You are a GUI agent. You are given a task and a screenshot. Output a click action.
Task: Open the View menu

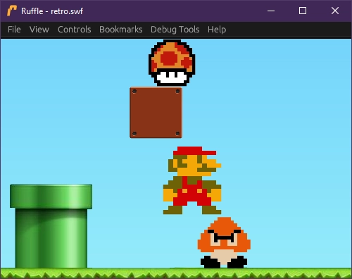click(x=39, y=30)
